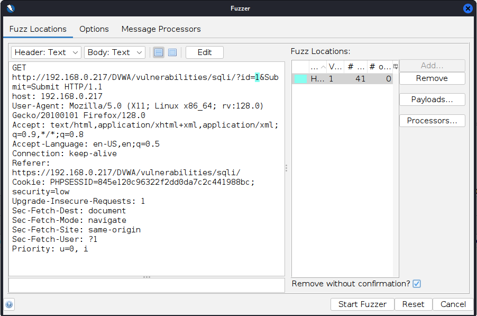Click the 'Sec-Fetch-Mode: navigate' line
Image resolution: width=477 pixels, height=316 pixels.
(x=69, y=220)
